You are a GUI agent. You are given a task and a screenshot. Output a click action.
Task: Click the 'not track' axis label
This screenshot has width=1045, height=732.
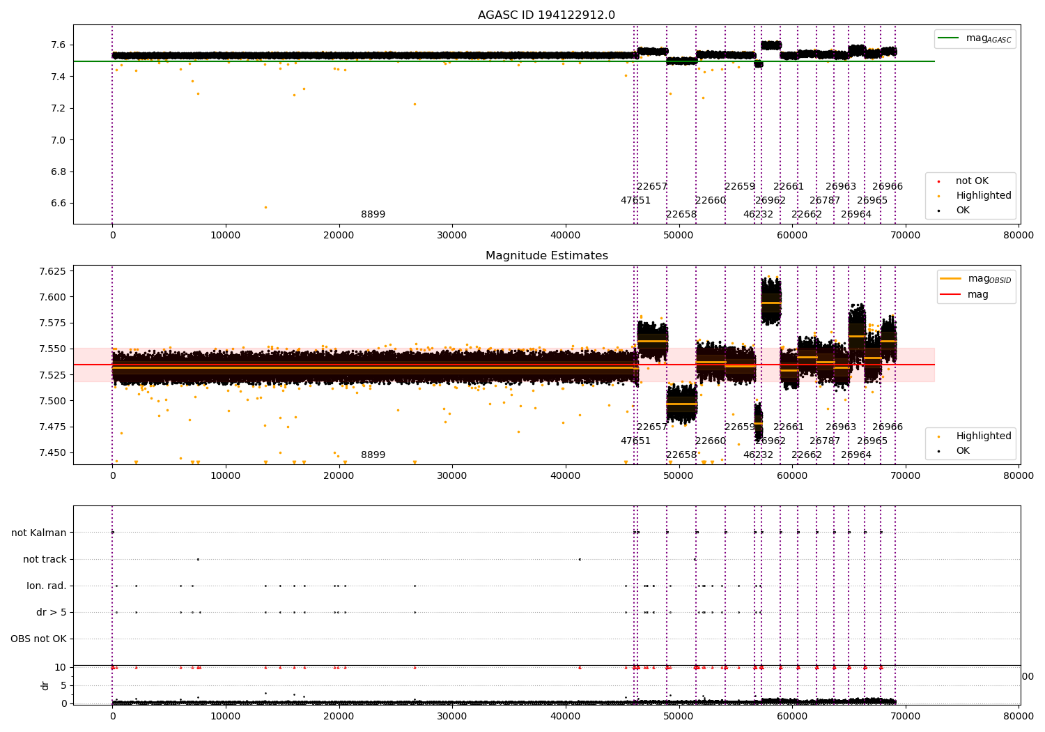click(45, 559)
